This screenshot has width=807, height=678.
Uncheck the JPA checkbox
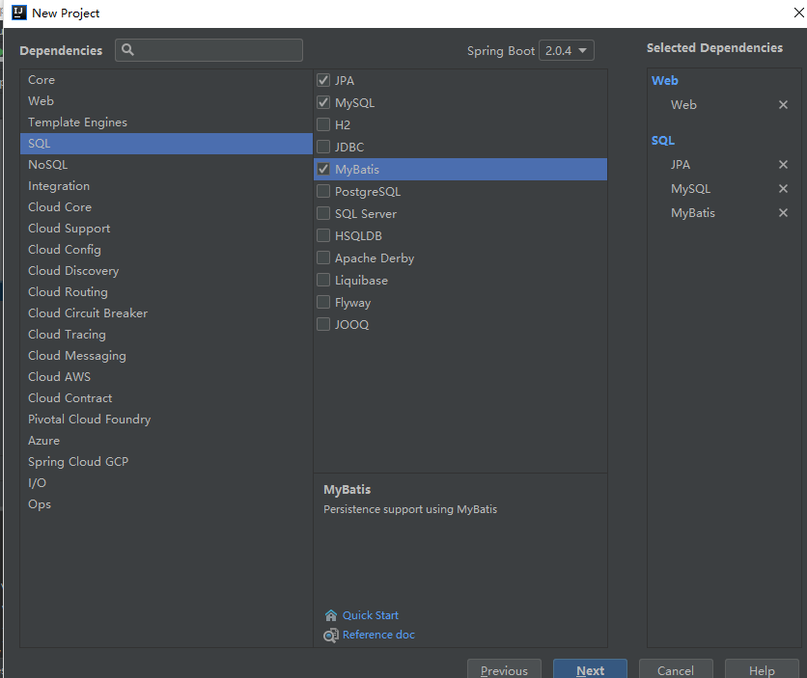click(323, 80)
